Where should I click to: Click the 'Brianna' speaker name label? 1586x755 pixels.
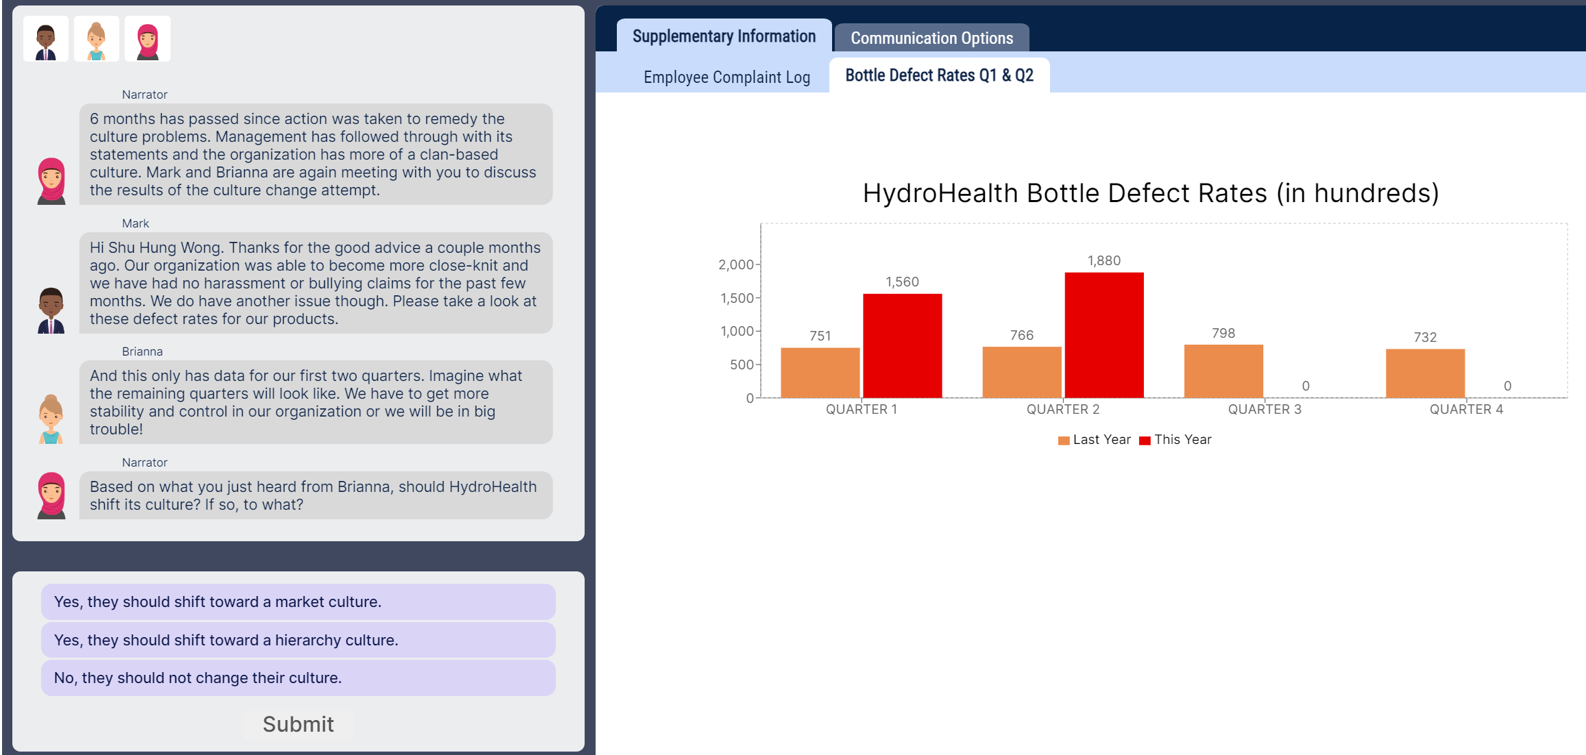tap(142, 351)
